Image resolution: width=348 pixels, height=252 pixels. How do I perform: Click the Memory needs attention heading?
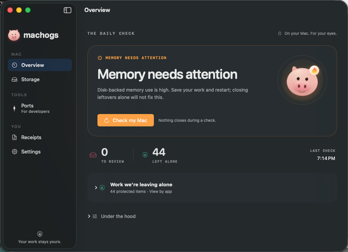tap(167, 74)
